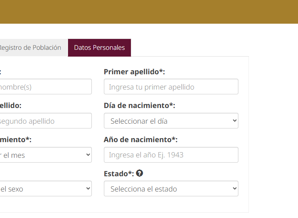Open the sexo dropdown
This screenshot has width=298, height=218.
[x=46, y=188]
